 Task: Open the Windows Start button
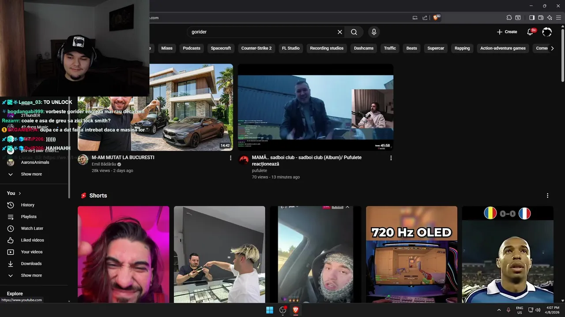pyautogui.click(x=270, y=310)
